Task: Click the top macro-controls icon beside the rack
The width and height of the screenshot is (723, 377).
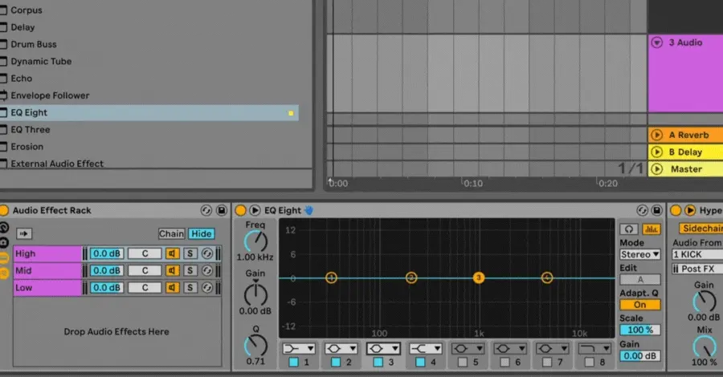Action: (x=4, y=227)
